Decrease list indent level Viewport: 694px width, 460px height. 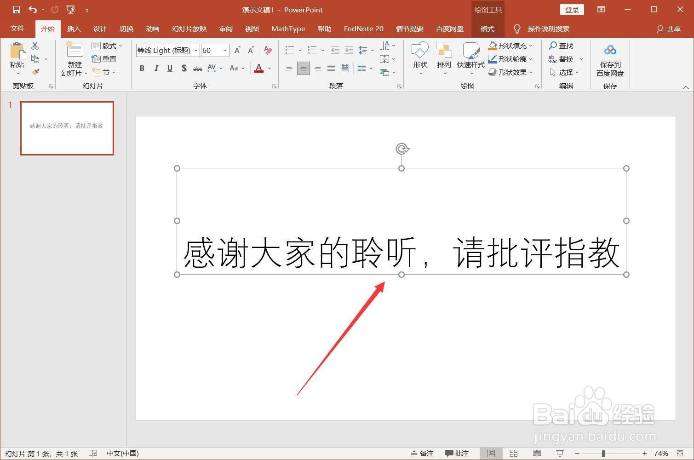(335, 50)
